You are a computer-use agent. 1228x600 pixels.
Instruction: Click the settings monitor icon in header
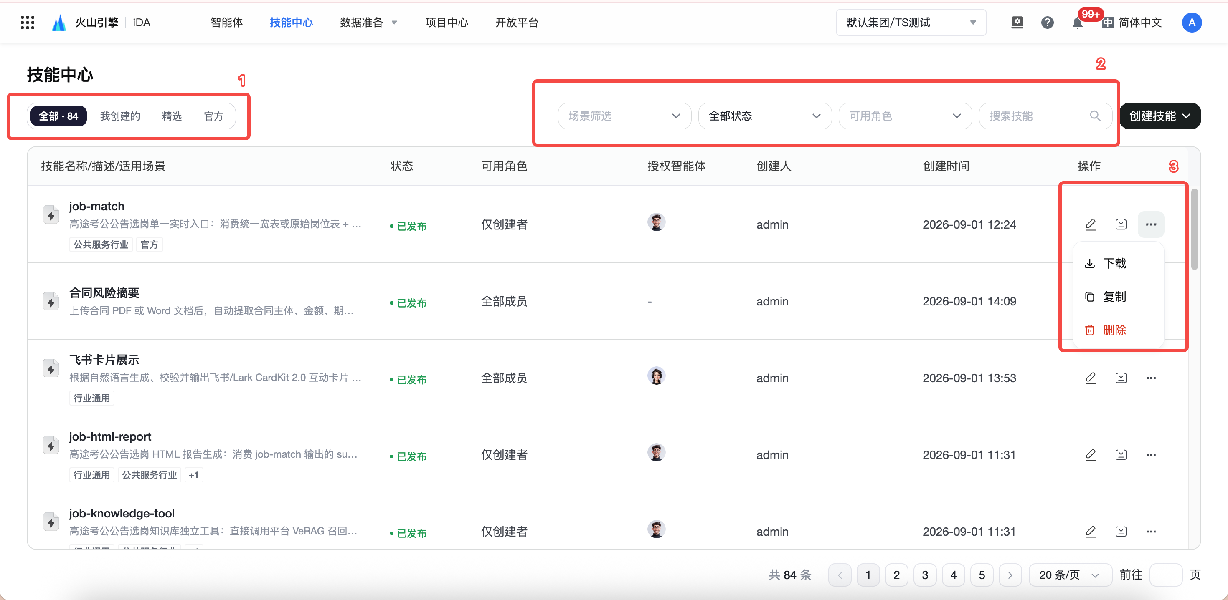pyautogui.click(x=1017, y=23)
